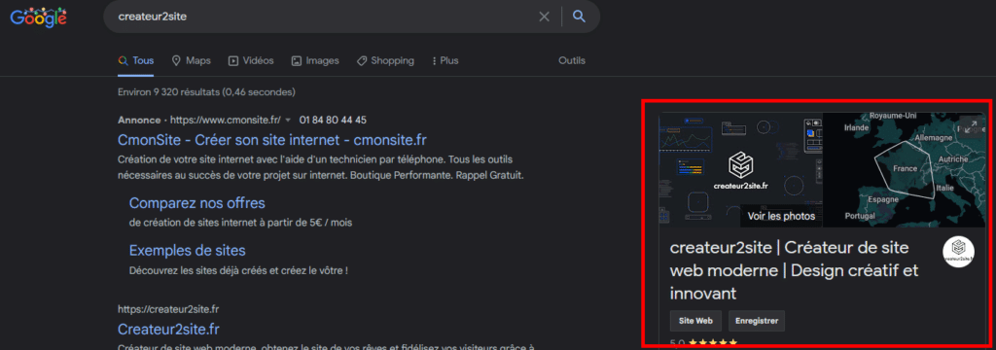Click the five-star rating in the panel
The height and width of the screenshot is (350, 996).
[x=713, y=343]
